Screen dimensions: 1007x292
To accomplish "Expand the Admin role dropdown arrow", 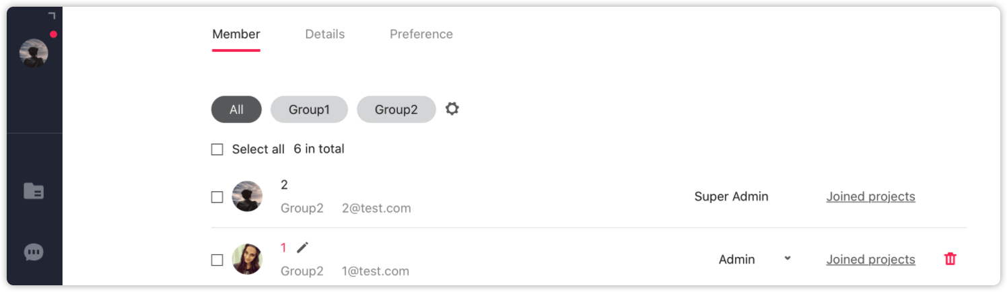I will pos(788,258).
